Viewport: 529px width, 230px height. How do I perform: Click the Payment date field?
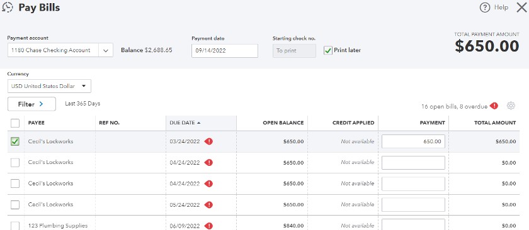(x=225, y=51)
